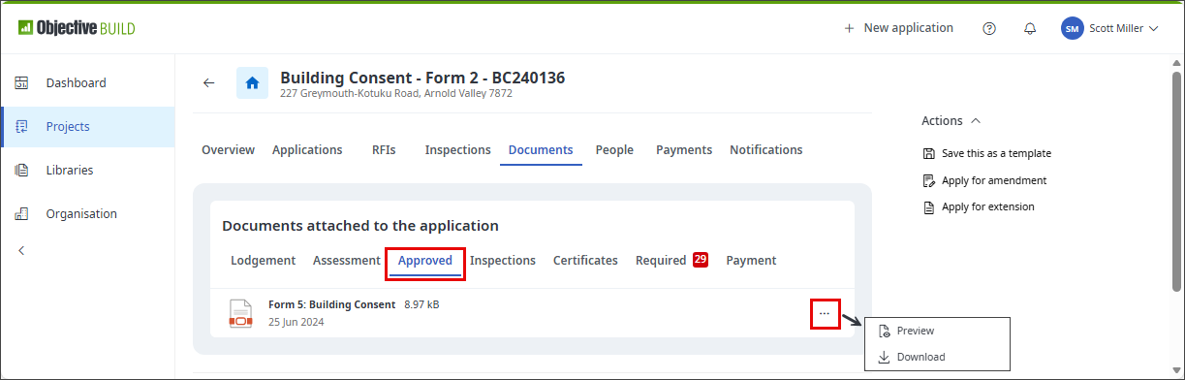This screenshot has width=1185, height=380.
Task: Click the red 29 badge on Required
Action: (x=701, y=260)
